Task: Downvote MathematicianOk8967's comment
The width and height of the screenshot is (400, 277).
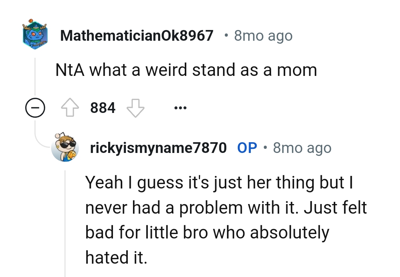Action: coord(136,108)
